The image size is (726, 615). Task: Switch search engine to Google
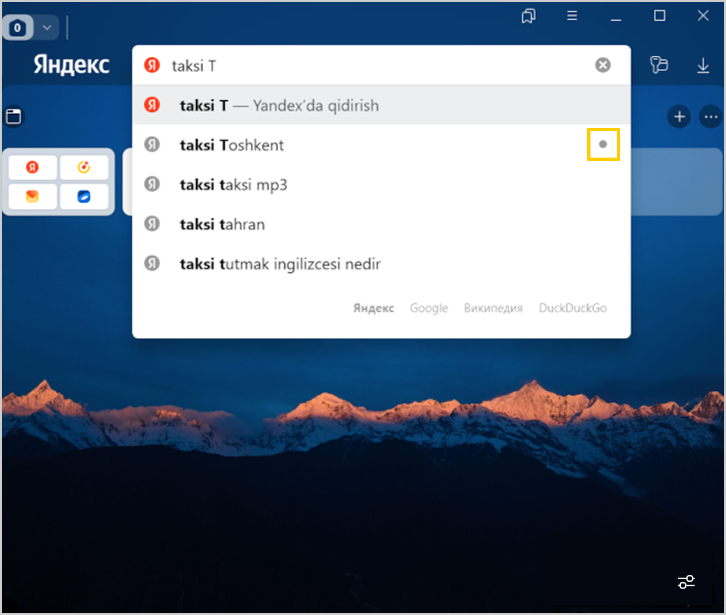pyautogui.click(x=429, y=308)
